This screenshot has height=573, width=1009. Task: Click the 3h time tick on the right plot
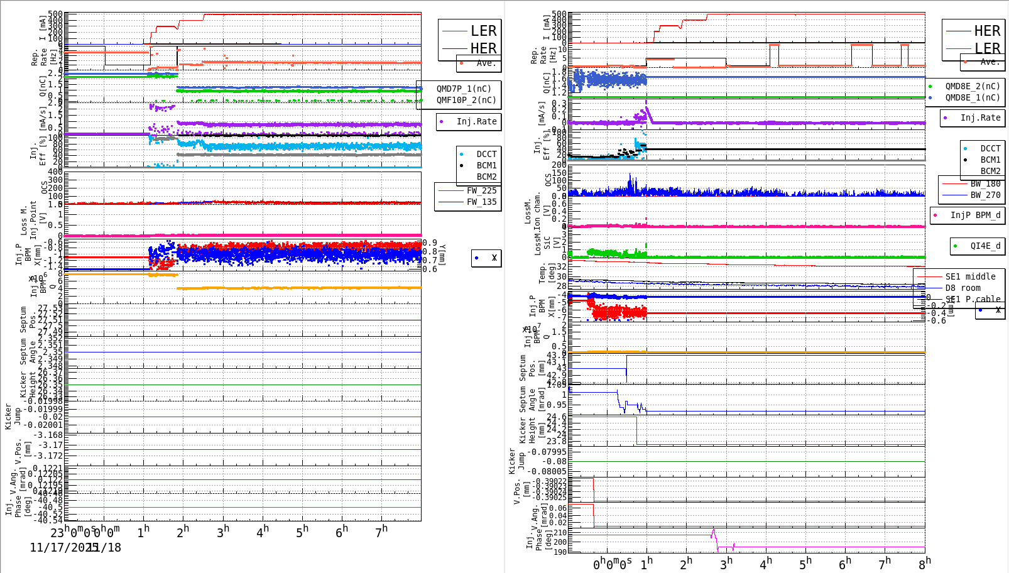[x=726, y=564]
